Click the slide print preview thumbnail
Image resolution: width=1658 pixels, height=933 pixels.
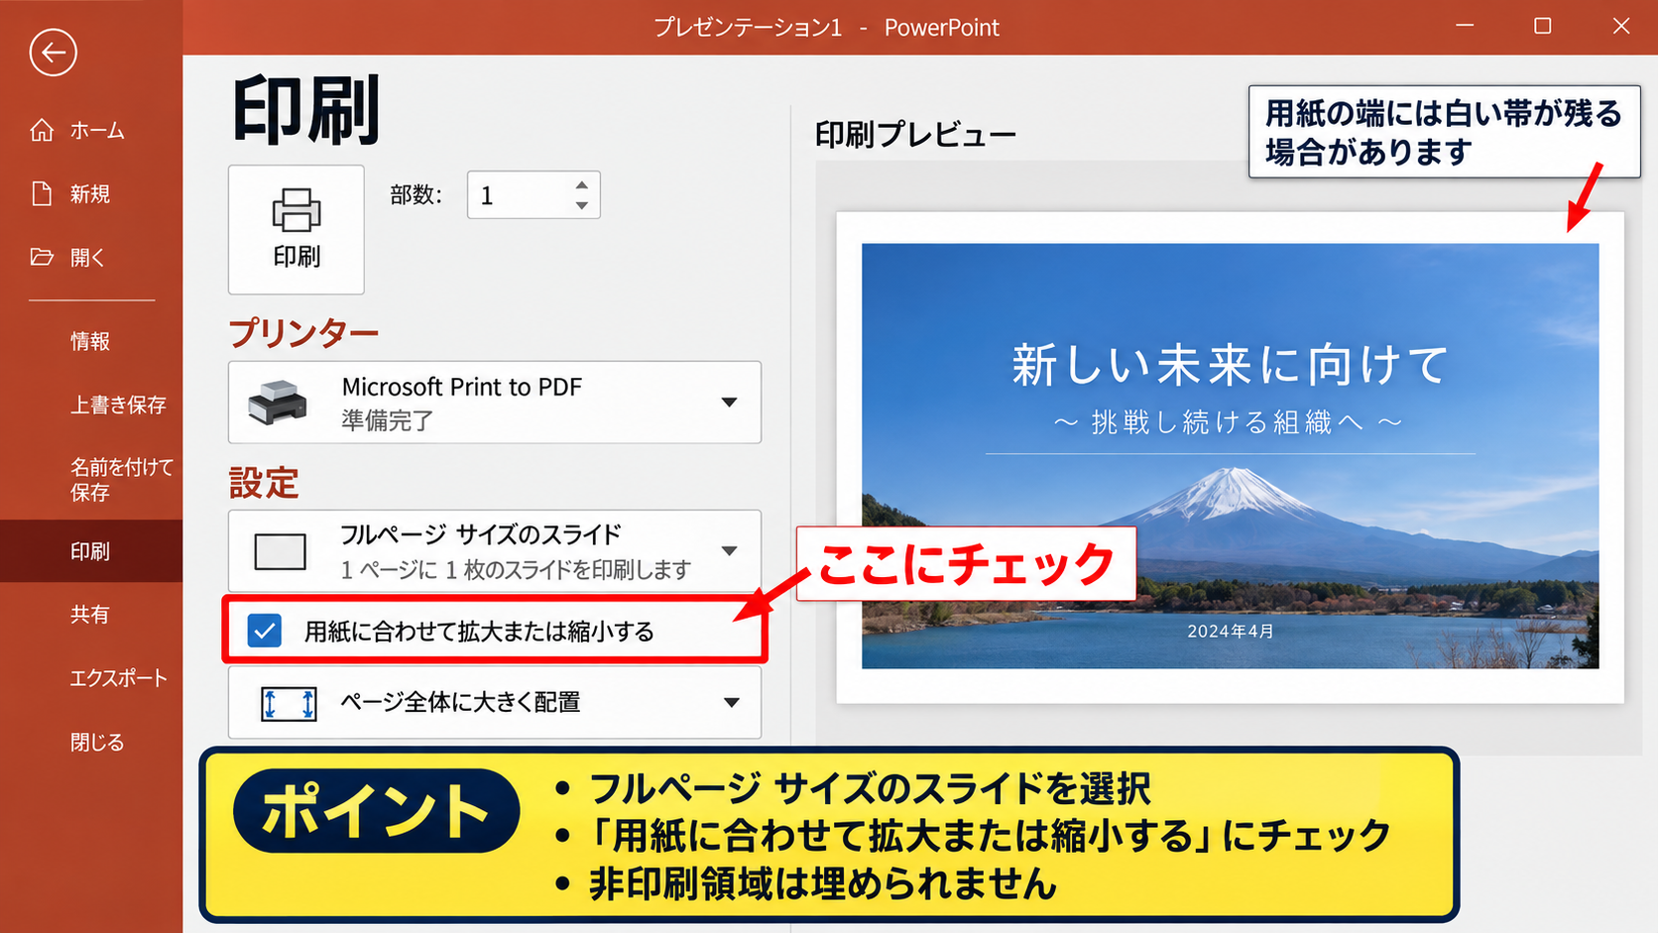[1230, 456]
